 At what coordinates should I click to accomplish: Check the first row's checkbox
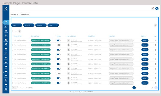click(x=13, y=40)
